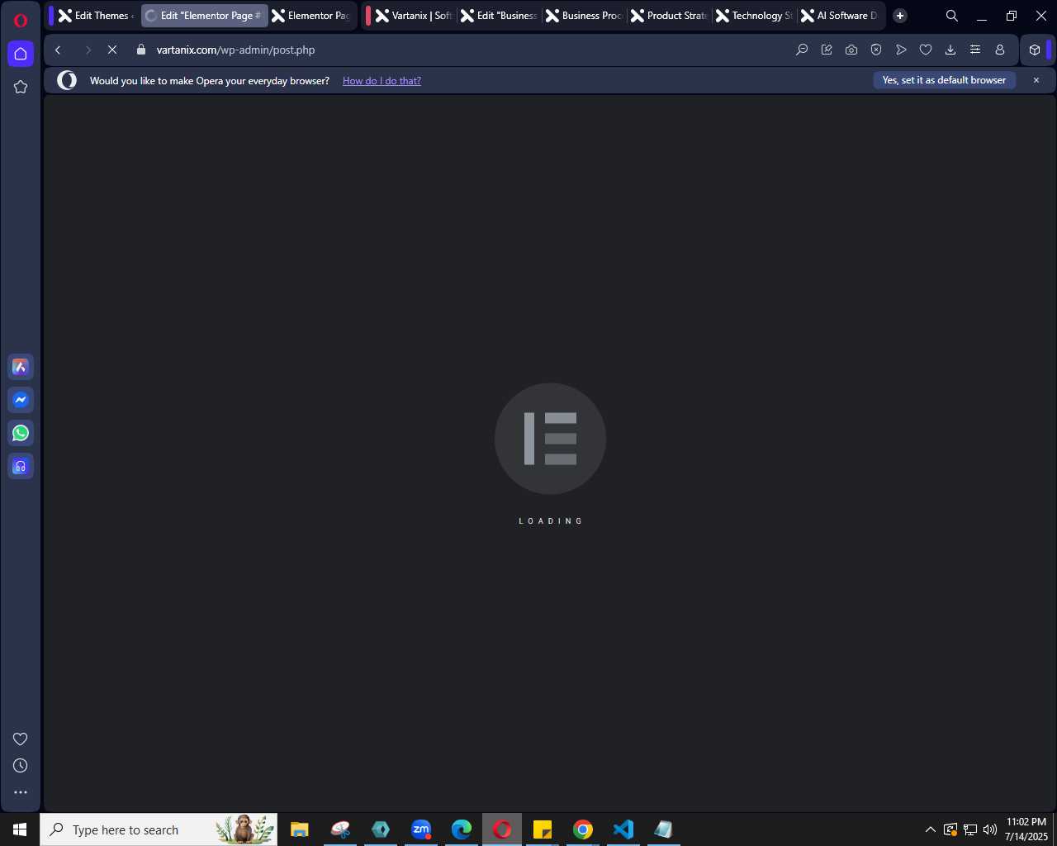1057x846 pixels.
Task: Open Zoom from the taskbar
Action: pyautogui.click(x=421, y=829)
